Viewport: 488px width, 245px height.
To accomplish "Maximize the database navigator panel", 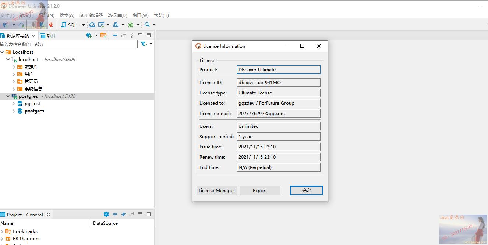I will click(x=149, y=35).
